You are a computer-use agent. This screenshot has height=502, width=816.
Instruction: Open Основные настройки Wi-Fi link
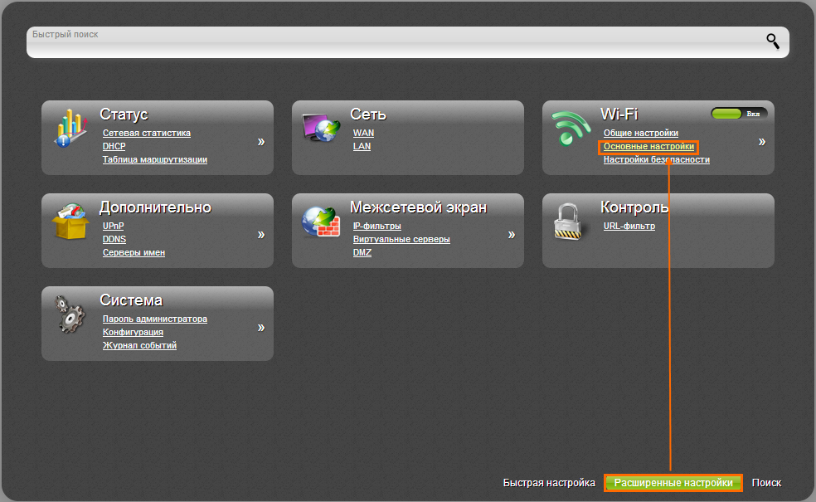pyautogui.click(x=648, y=147)
